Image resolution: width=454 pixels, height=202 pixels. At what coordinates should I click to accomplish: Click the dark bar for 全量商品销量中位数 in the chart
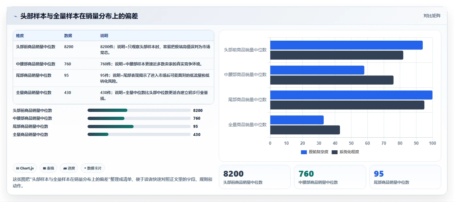[x=305, y=130]
